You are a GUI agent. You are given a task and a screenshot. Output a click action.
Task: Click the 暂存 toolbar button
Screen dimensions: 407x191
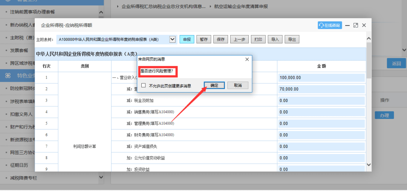coord(203,39)
